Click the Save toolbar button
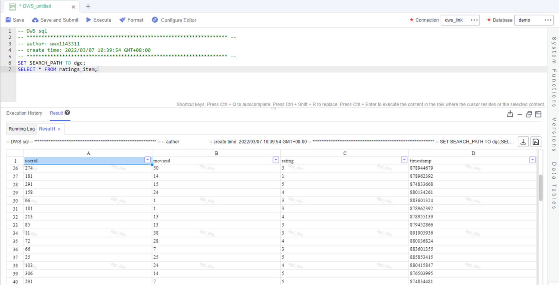Viewport: 559px width, 285px height. (15, 20)
